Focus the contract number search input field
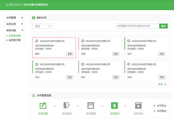Image resolution: width=174 pixels, height=131 pixels. [x=137, y=26]
